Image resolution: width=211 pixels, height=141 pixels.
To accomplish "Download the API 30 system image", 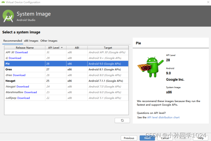I will tap(21, 52).
